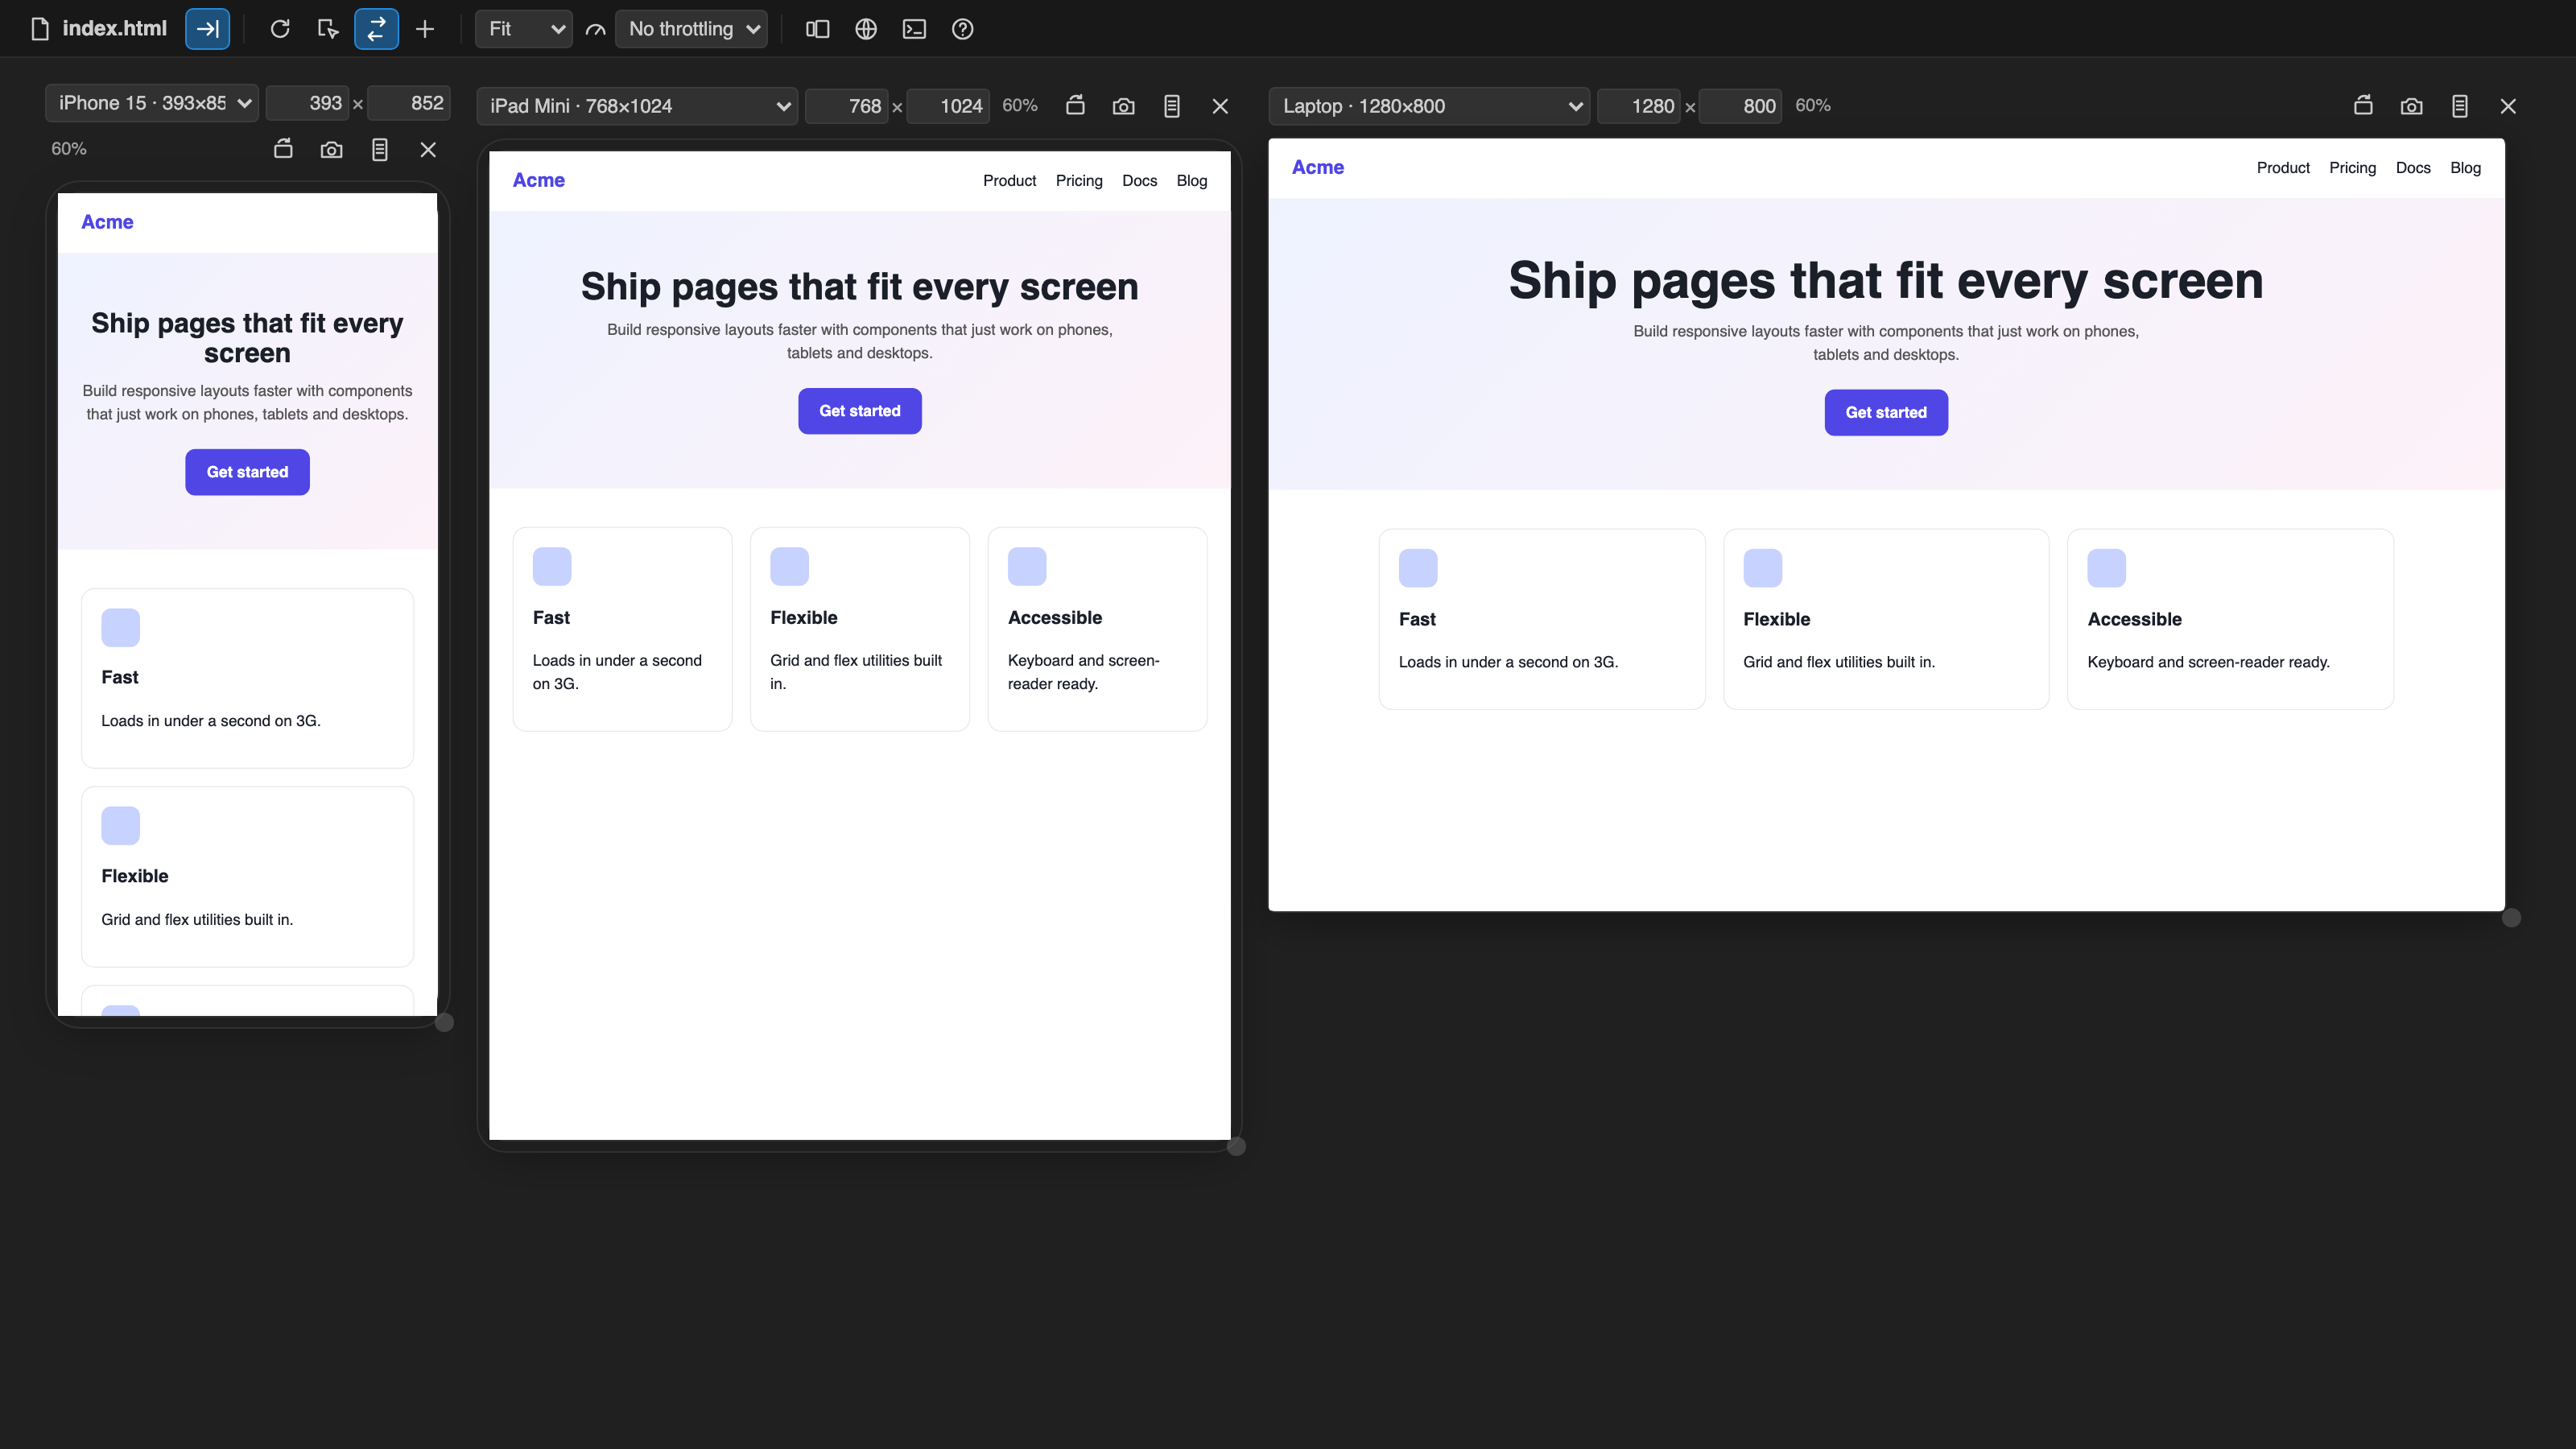Image resolution: width=2576 pixels, height=1449 pixels.
Task: Open Blog link in iPad Mini preview
Action: (1191, 181)
